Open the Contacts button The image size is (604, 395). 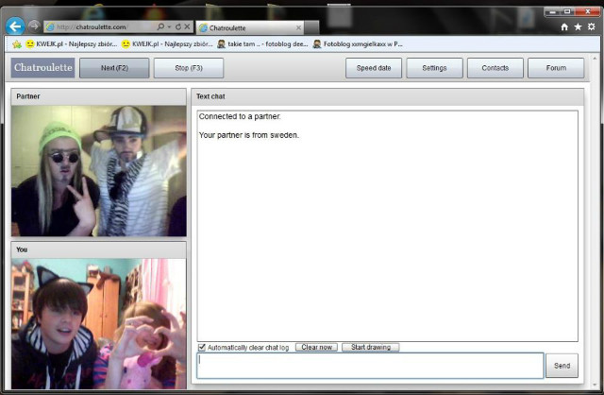[x=495, y=68]
